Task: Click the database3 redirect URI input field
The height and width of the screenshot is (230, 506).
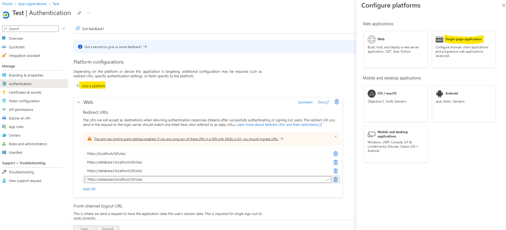Action: click(205, 180)
